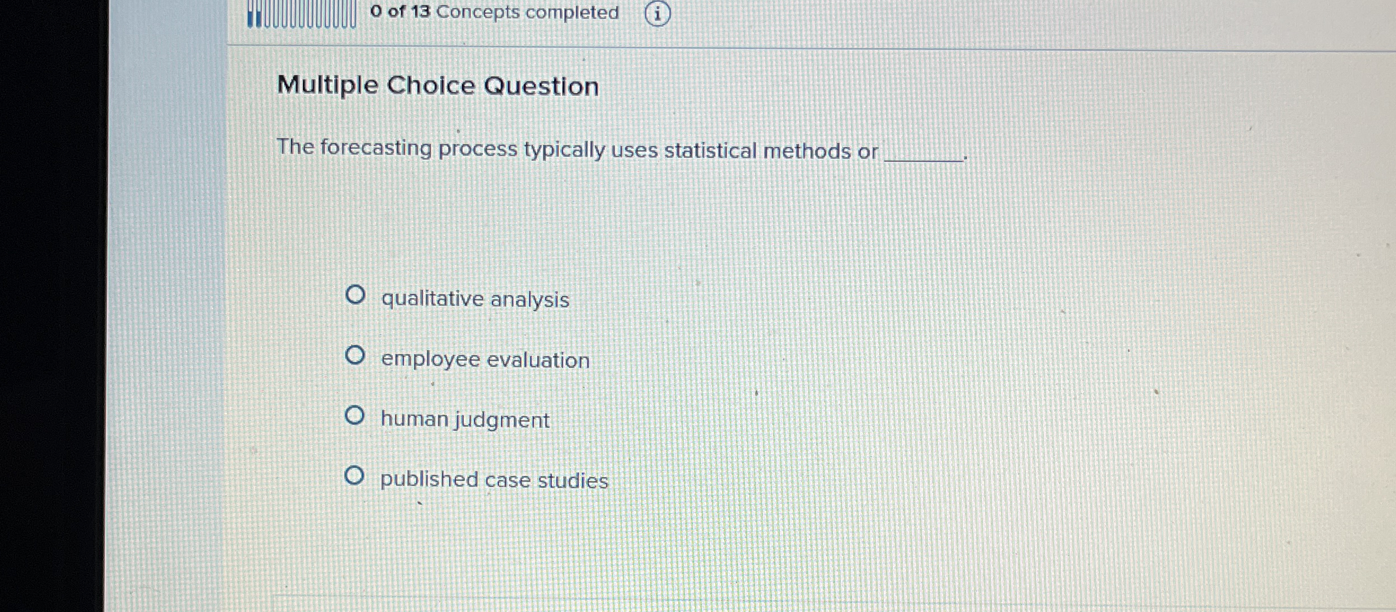Click the published case studies answer label

coord(494,480)
